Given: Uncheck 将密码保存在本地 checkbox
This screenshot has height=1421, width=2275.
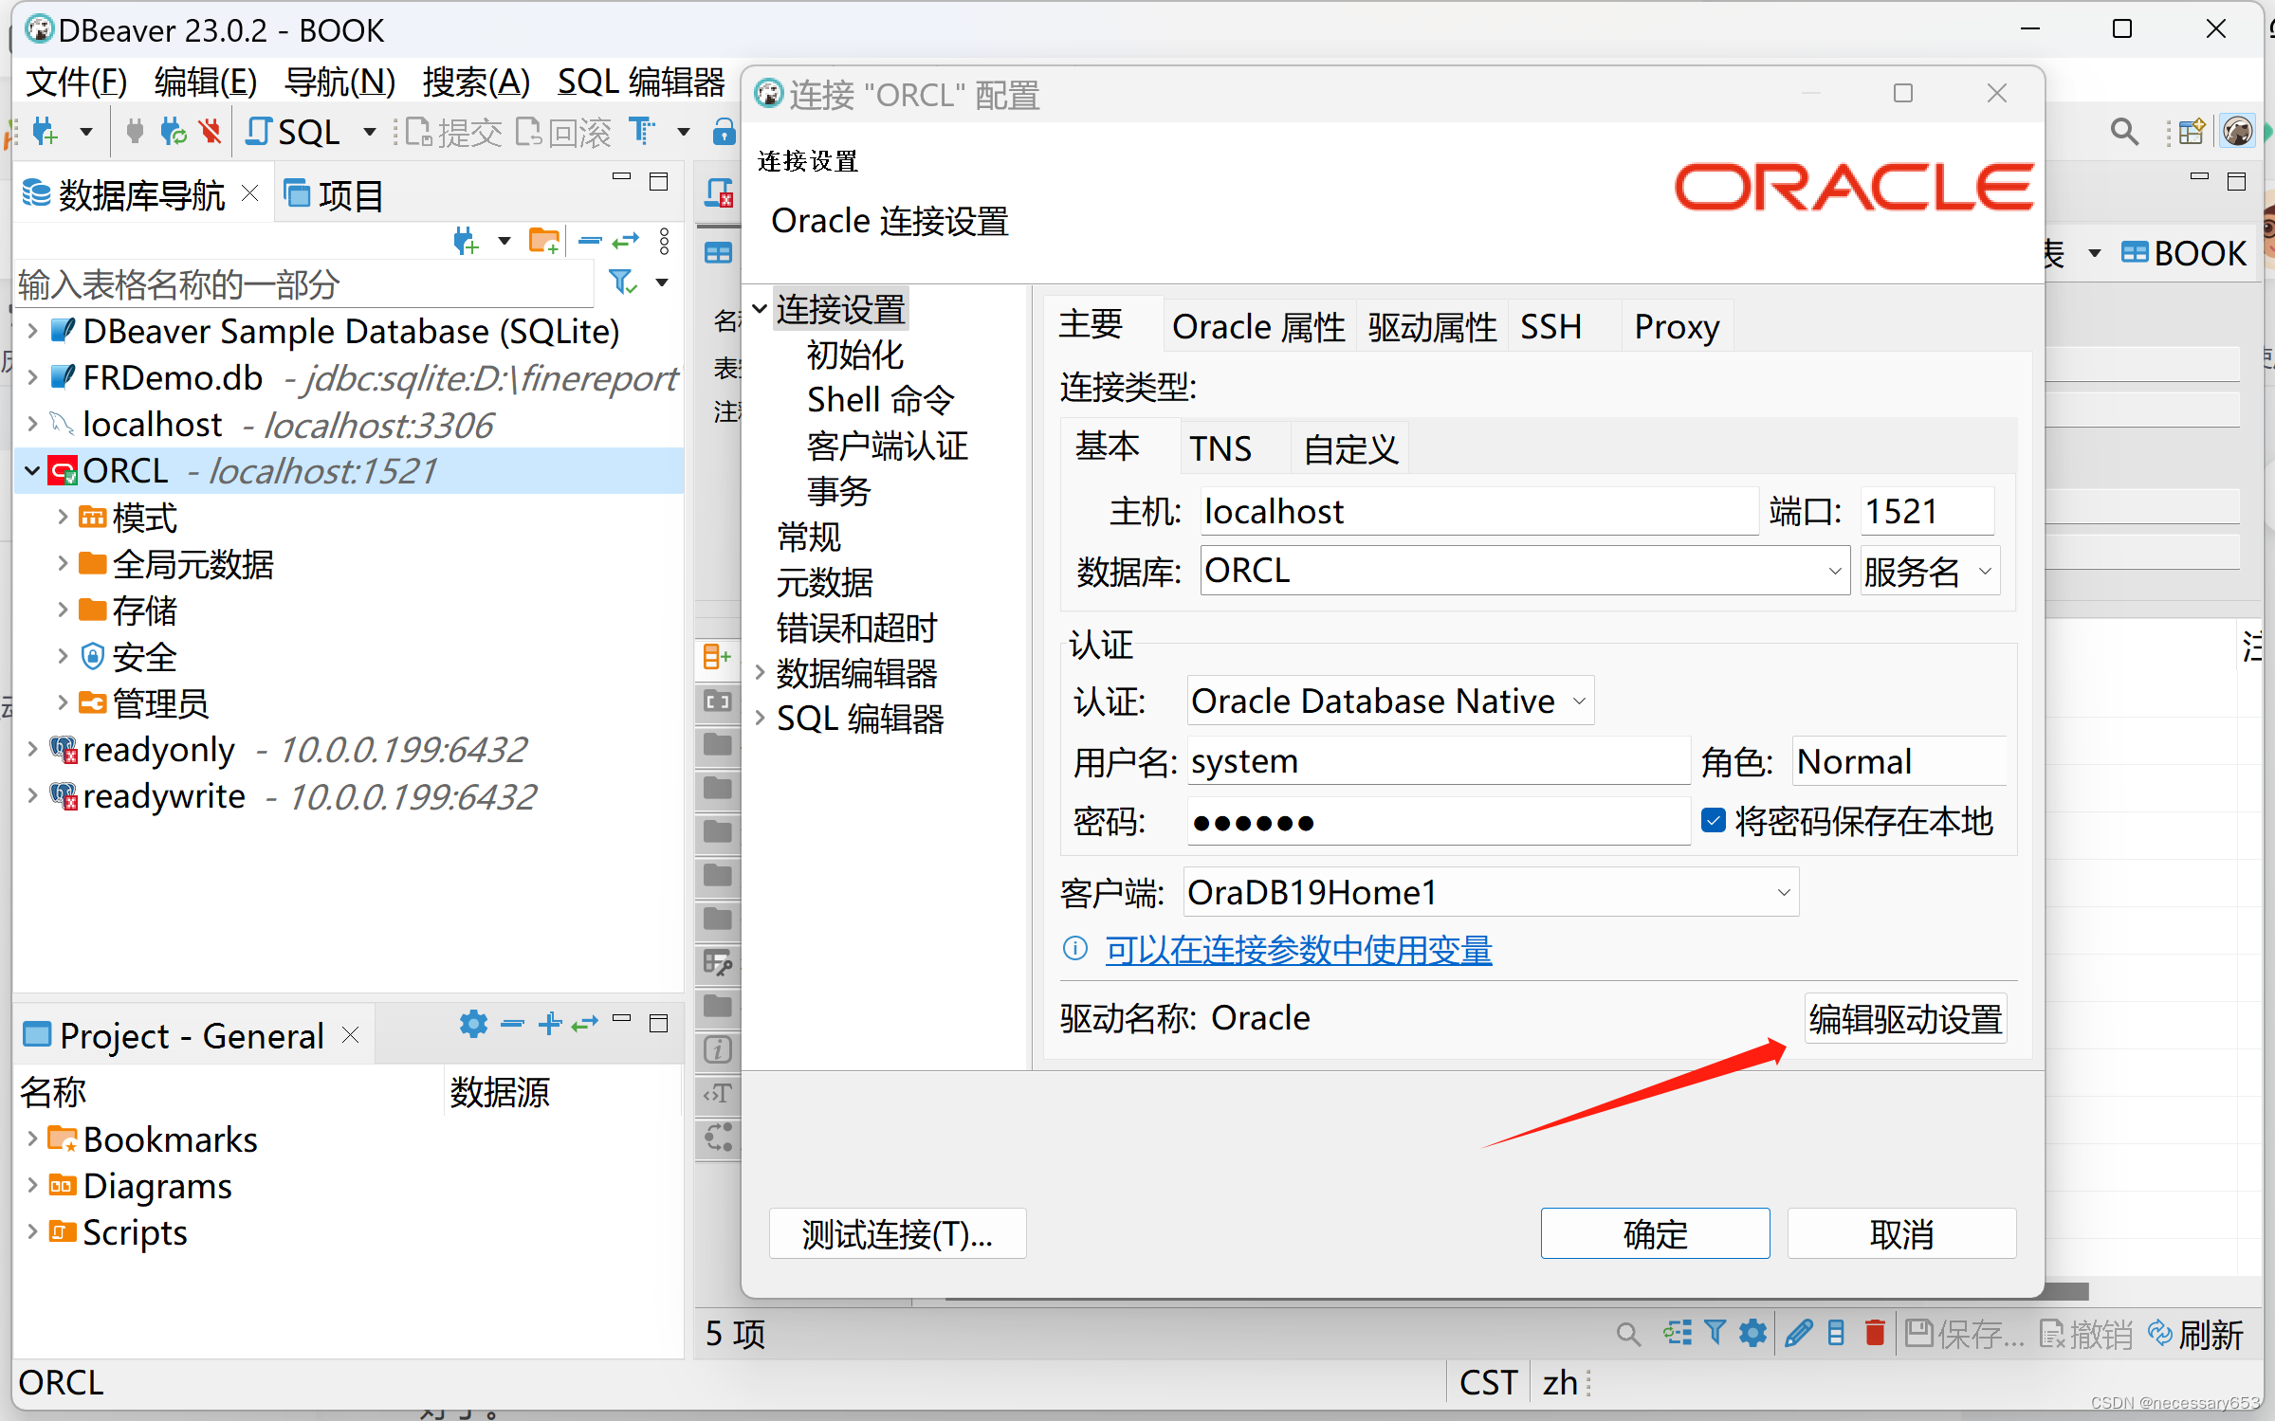Looking at the screenshot, I should [1714, 821].
